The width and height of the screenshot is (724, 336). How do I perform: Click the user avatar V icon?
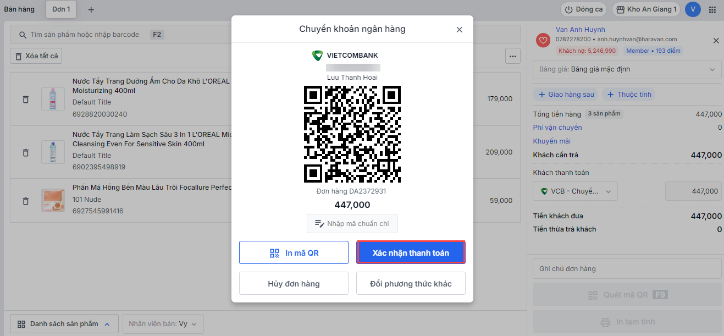693,9
